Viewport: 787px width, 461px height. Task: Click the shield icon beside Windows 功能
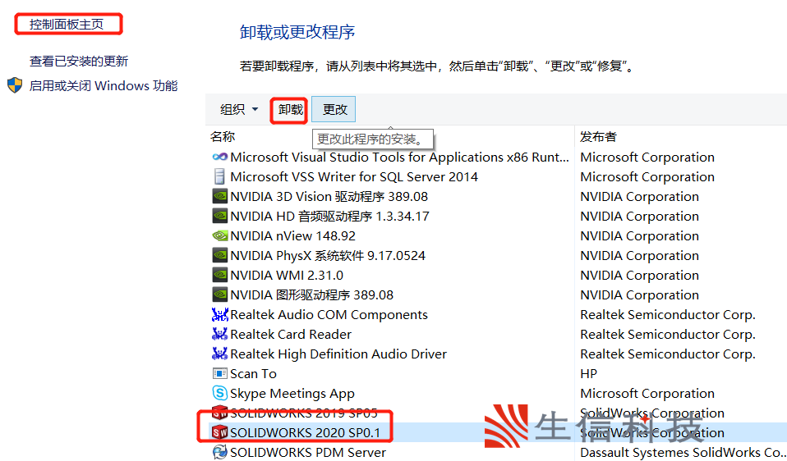15,85
